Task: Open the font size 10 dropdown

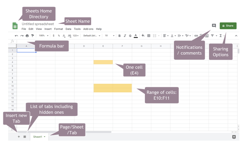Action: pyautogui.click(x=110, y=36)
